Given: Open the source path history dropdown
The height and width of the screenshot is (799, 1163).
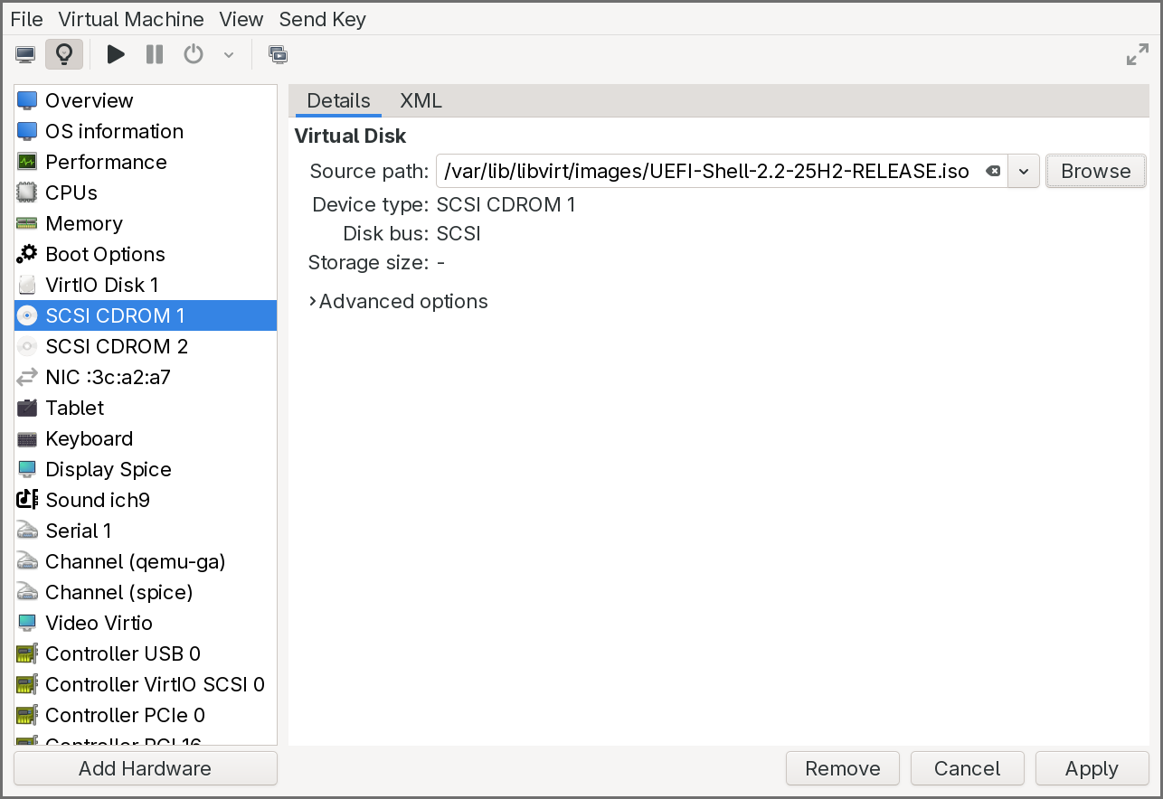Looking at the screenshot, I should [x=1023, y=171].
